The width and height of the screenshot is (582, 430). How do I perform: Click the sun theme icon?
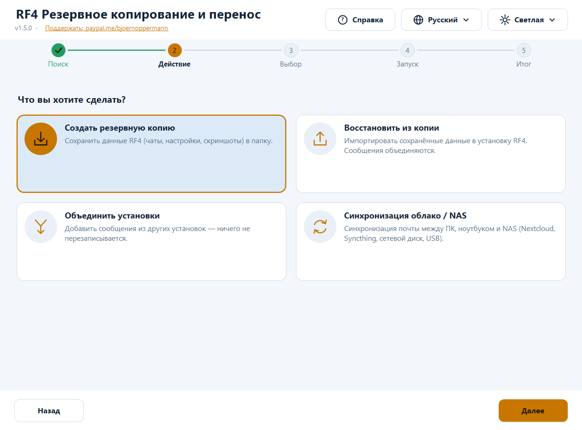pos(505,20)
